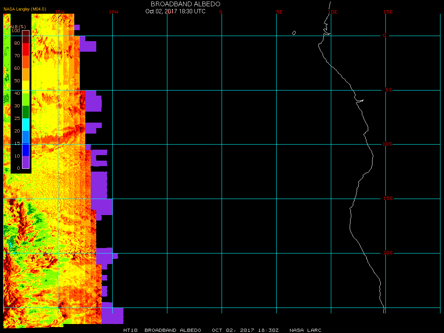Click the purple 0–10 legend swatch
The width and height of the screenshot is (444, 333).
pyautogui.click(x=26, y=162)
